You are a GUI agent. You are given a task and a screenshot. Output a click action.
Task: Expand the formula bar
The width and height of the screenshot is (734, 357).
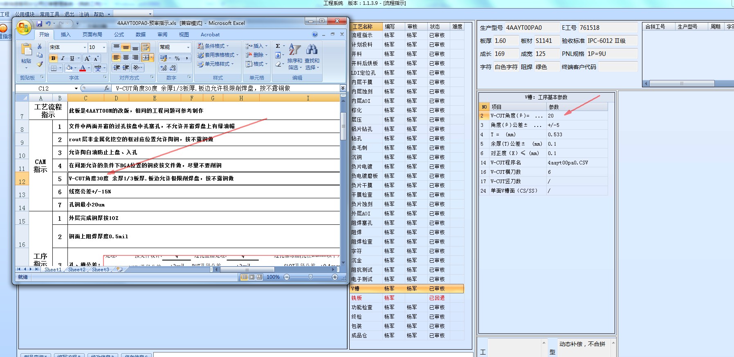pyautogui.click(x=343, y=88)
